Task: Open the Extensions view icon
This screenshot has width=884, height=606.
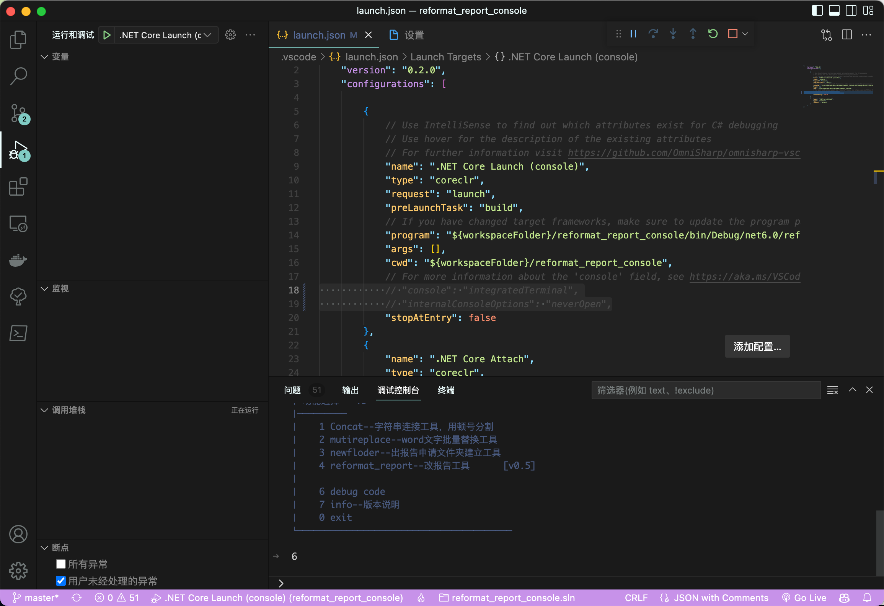Action: [18, 187]
